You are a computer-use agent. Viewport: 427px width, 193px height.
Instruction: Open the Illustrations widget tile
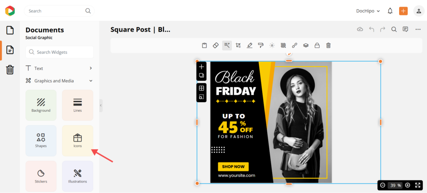78,176
